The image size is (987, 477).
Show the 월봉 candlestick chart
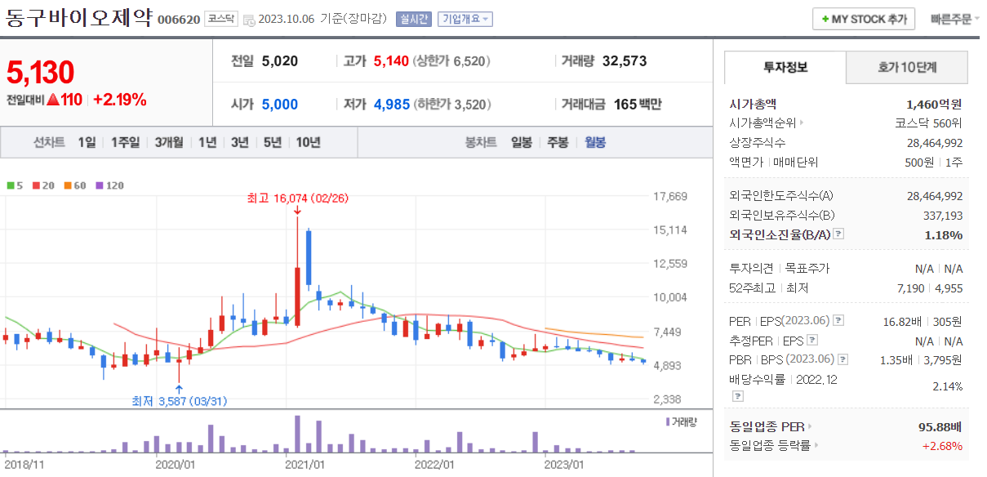(x=595, y=142)
